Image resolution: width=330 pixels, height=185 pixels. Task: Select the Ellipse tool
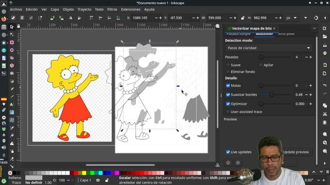click(x=12, y=50)
